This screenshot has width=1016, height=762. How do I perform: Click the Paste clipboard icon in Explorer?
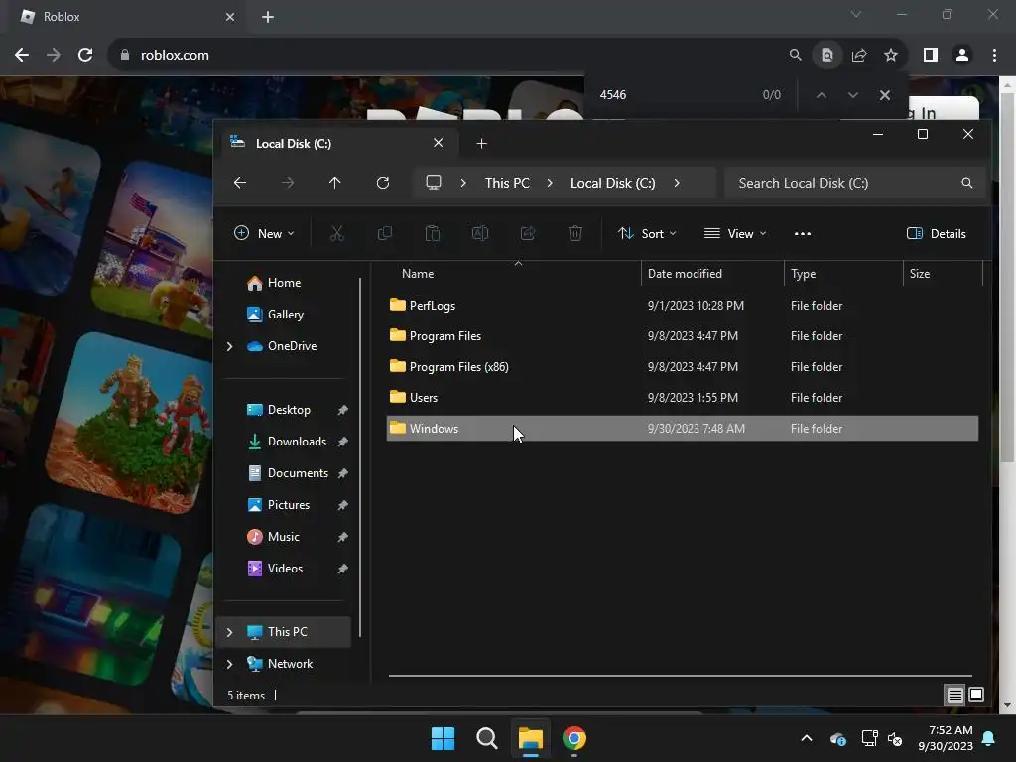click(x=433, y=234)
